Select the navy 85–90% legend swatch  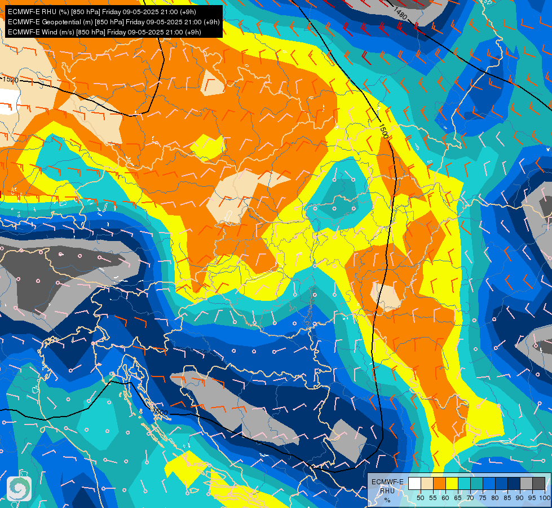click(x=514, y=483)
